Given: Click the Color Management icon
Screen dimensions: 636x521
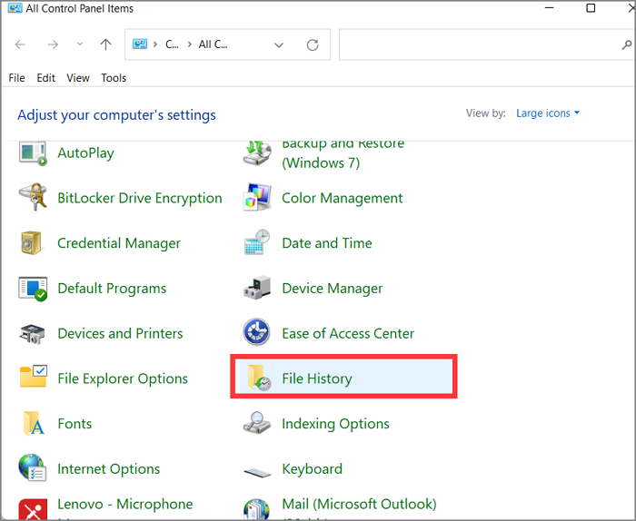Looking at the screenshot, I should coord(257,198).
